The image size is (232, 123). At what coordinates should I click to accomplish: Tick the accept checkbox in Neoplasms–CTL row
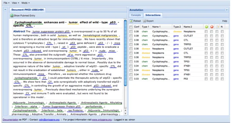click(x=206, y=53)
